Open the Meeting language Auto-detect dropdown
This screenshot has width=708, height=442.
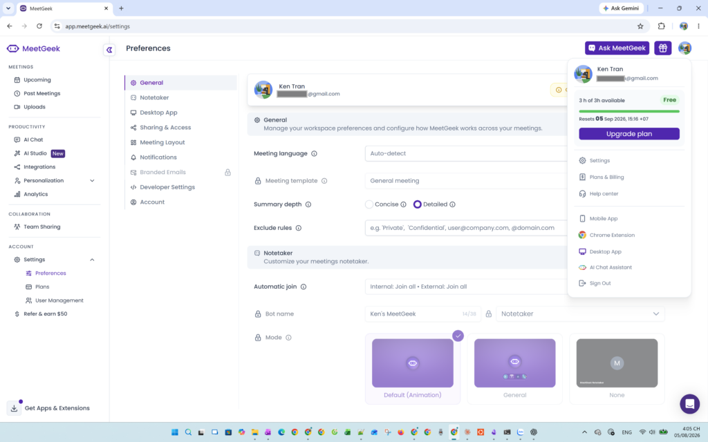[x=466, y=153]
